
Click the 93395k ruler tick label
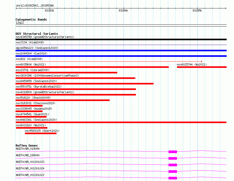[x=197, y=11]
